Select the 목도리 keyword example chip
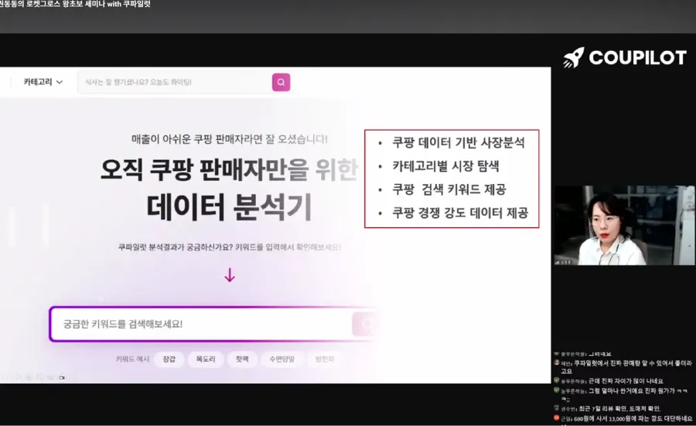This screenshot has height=426, width=696. pos(206,359)
